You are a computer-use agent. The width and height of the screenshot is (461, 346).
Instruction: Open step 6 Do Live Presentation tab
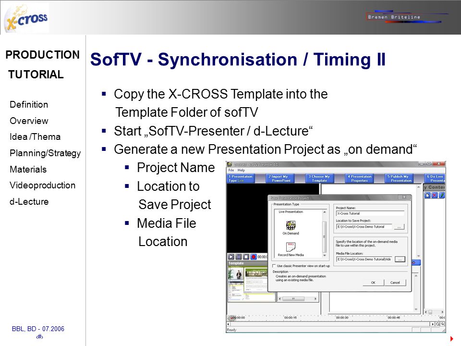click(x=435, y=178)
